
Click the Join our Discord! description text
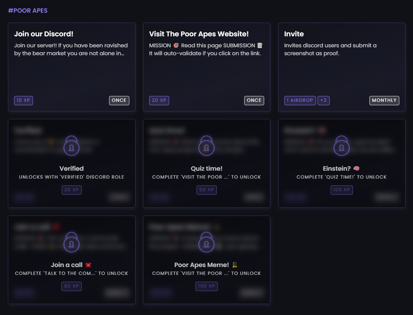[71, 50]
